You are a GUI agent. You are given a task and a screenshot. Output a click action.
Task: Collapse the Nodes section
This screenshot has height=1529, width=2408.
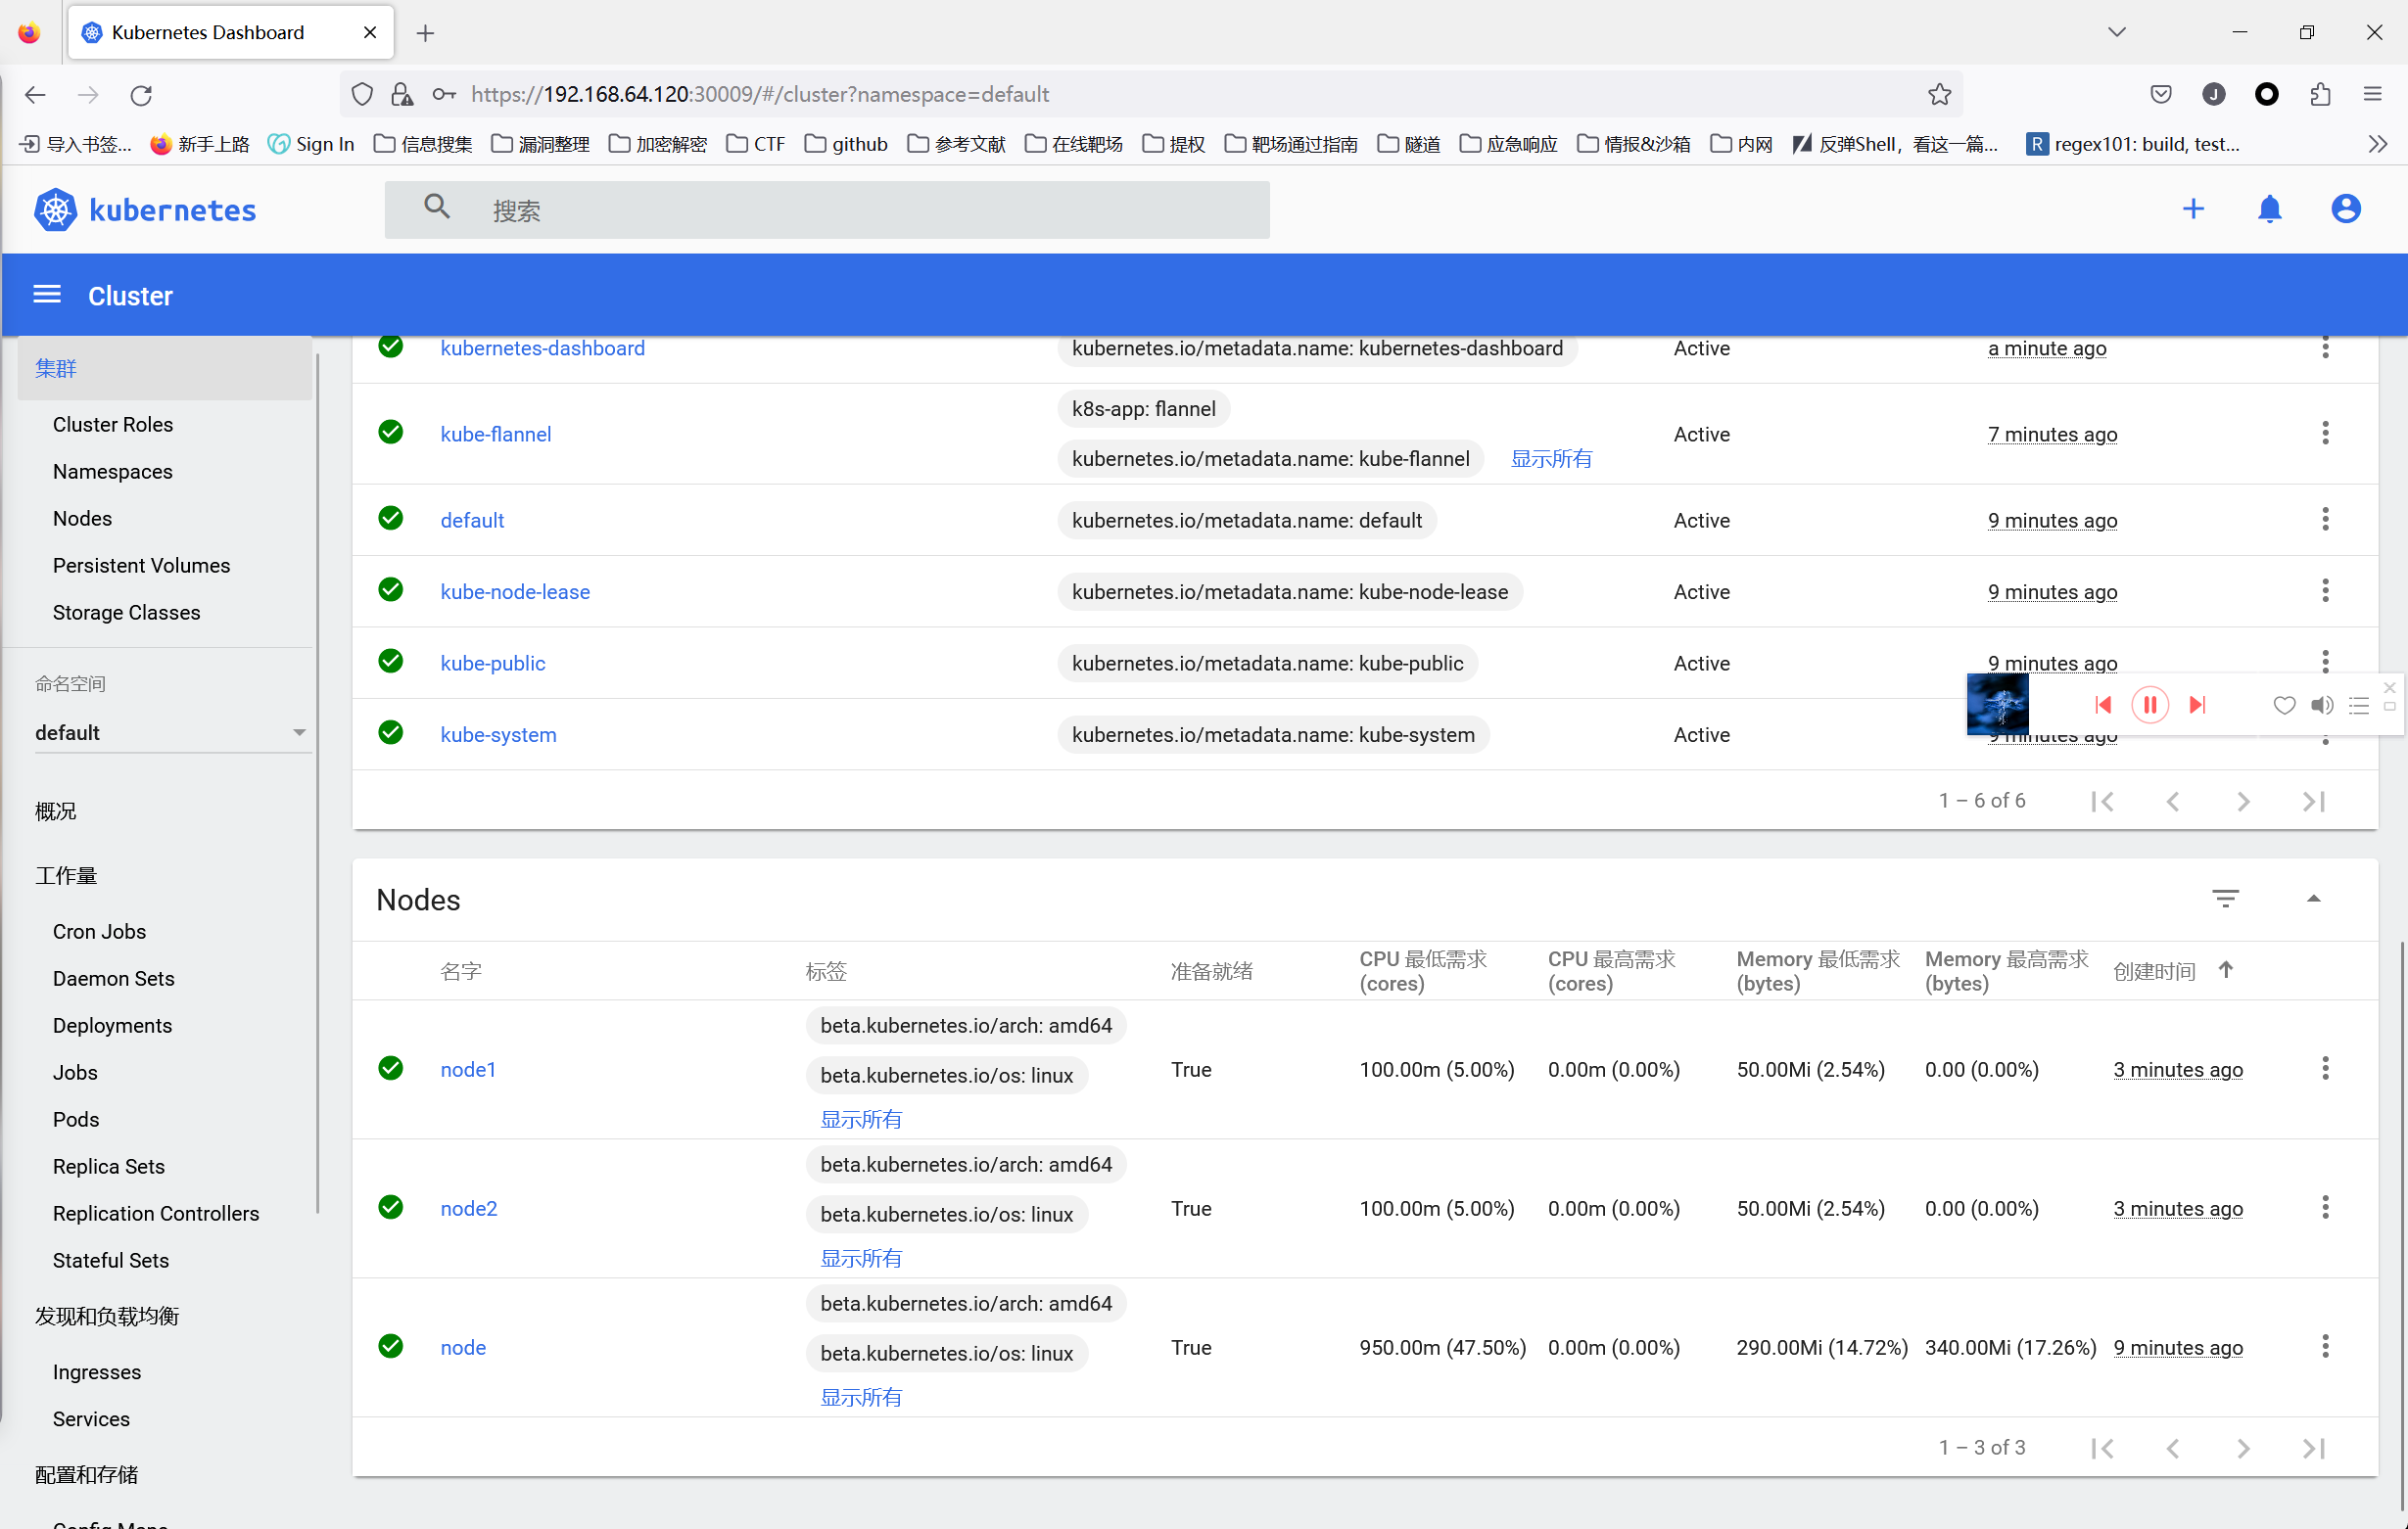tap(2312, 899)
